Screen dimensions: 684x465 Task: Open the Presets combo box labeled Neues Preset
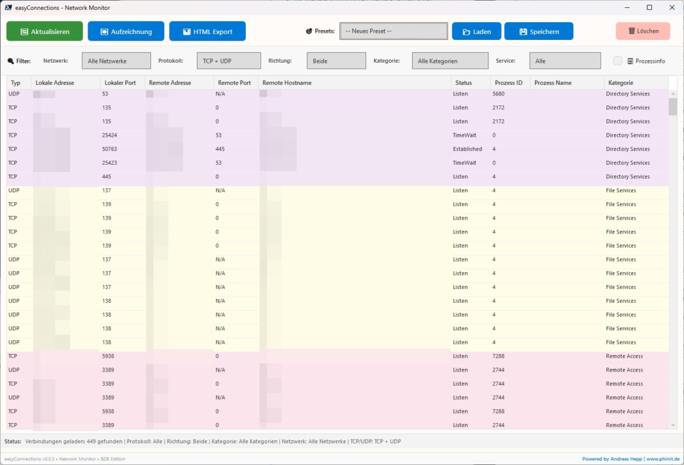click(x=393, y=31)
